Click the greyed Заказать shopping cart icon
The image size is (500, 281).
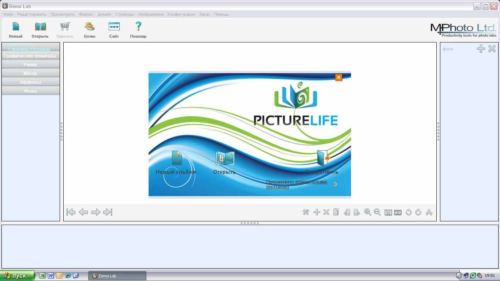coord(65,27)
